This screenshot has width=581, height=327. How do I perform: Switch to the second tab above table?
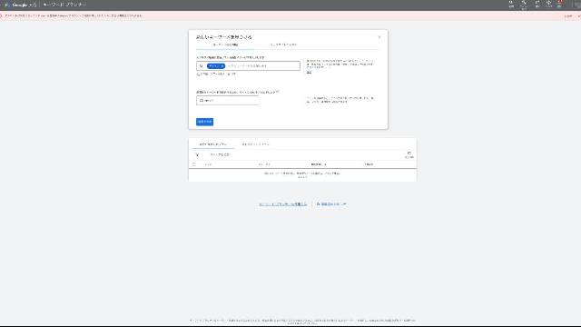(x=255, y=144)
